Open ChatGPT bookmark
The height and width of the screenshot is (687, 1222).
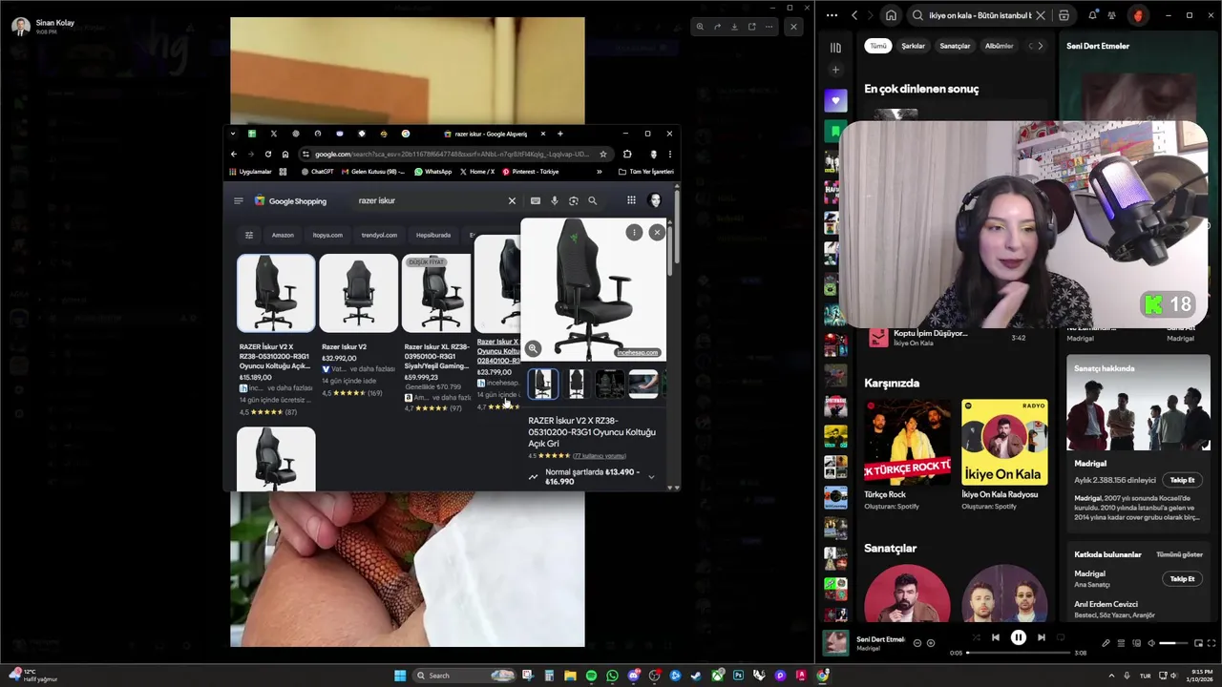coord(317,172)
